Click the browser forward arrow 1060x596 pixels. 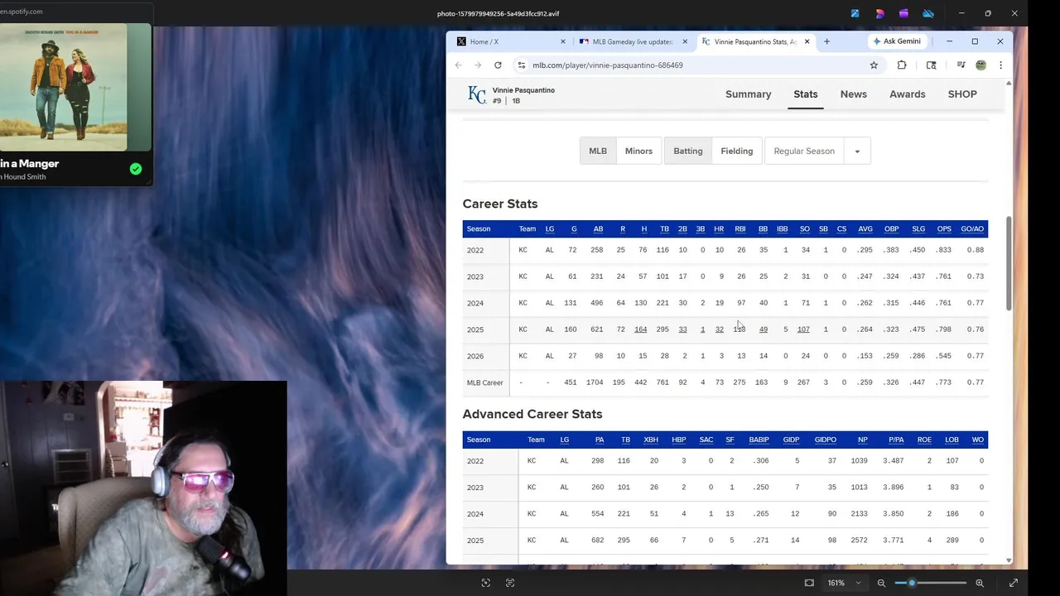tap(478, 65)
